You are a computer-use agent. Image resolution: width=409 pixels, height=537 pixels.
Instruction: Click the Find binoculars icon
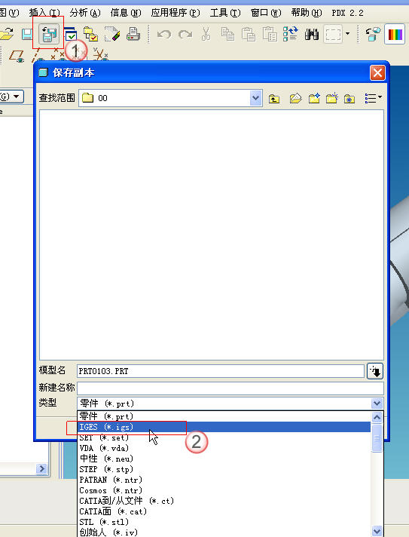coord(312,34)
